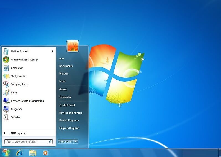Open the Getting Started icon
Viewport: 221px width, 157px height.
6,51
